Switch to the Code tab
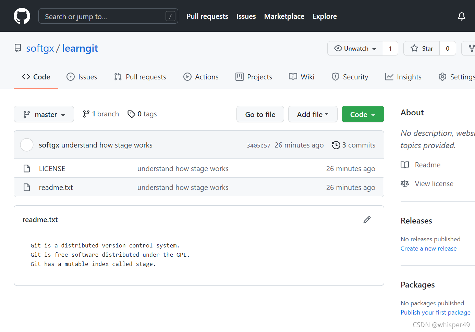 point(36,77)
